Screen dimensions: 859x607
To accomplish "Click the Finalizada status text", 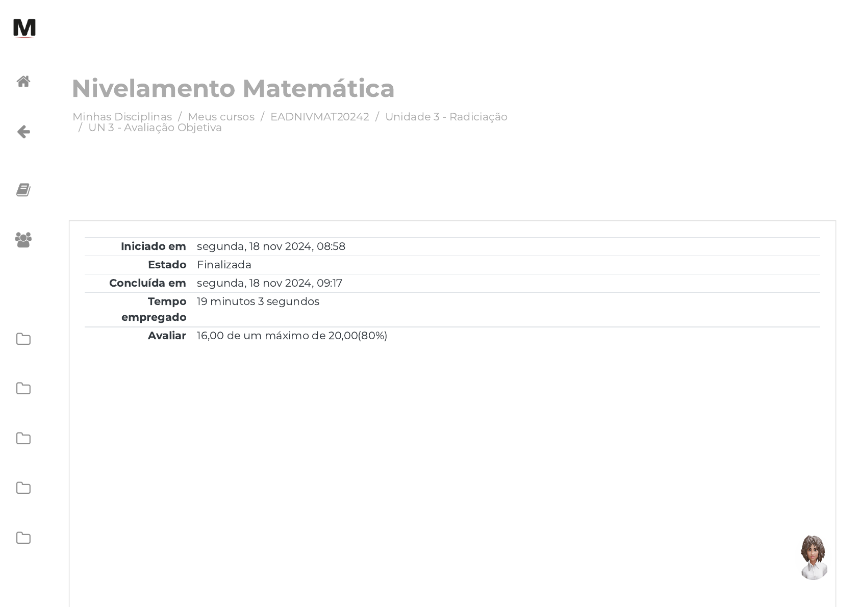I will coord(224,265).
